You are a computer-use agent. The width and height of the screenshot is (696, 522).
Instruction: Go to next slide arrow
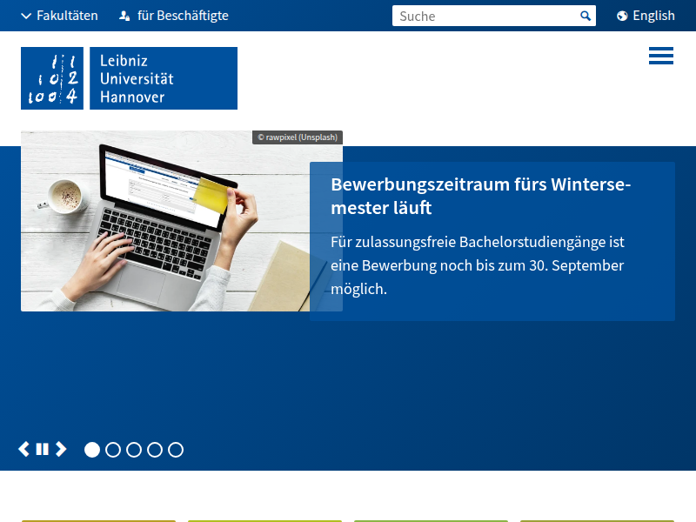click(x=61, y=449)
